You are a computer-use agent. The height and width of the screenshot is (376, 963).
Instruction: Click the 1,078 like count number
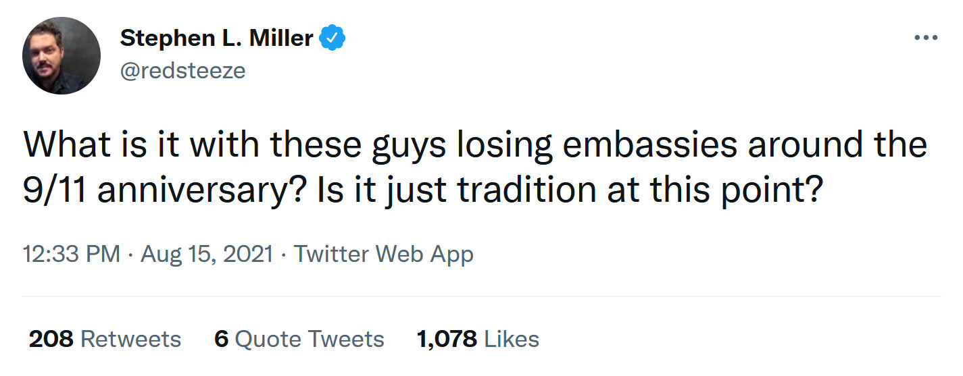click(x=447, y=339)
